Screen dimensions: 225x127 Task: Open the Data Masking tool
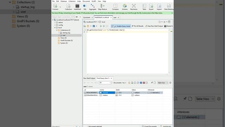pos(169,7)
